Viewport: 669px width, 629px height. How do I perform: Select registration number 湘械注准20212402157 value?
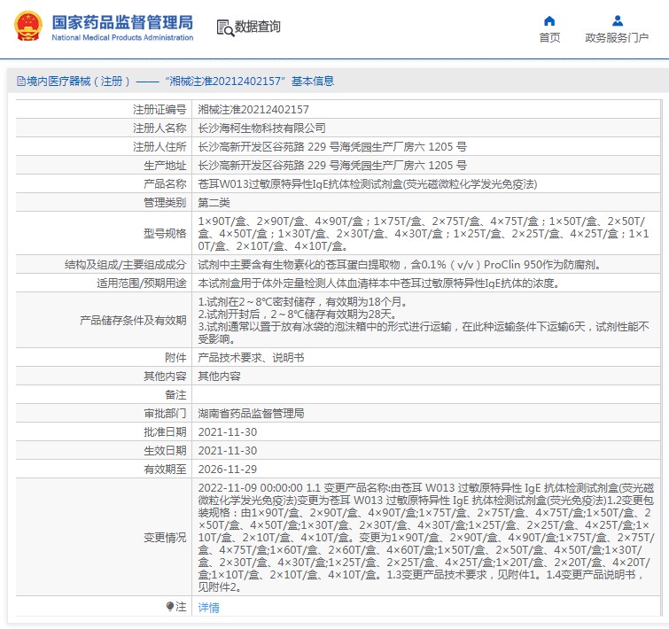253,110
